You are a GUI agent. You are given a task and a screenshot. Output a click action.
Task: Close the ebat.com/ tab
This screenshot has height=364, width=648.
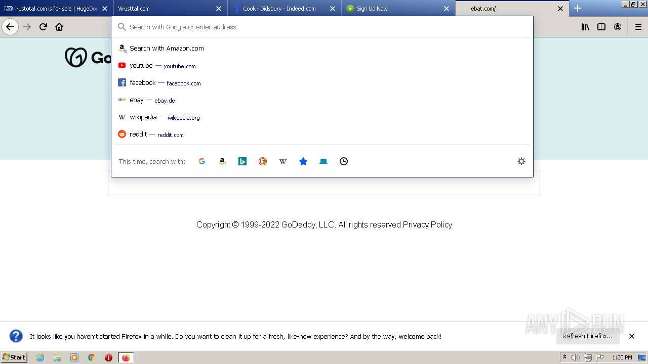coord(560,9)
